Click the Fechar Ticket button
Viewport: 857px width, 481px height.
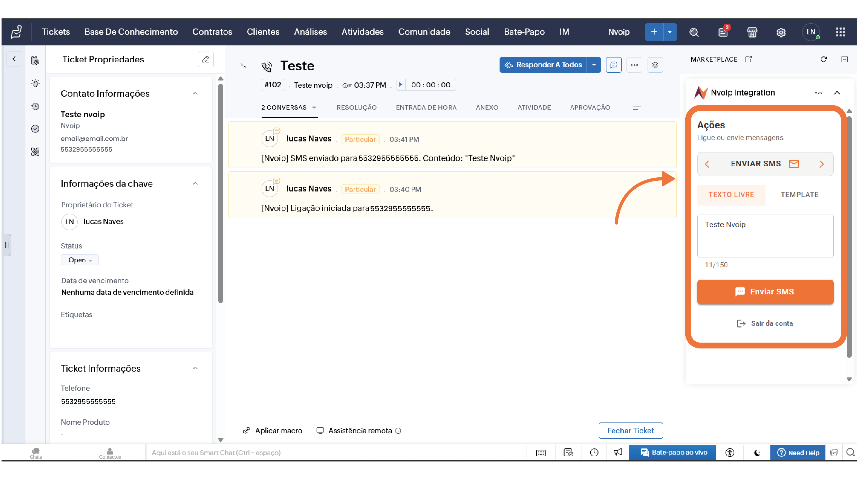coord(630,430)
